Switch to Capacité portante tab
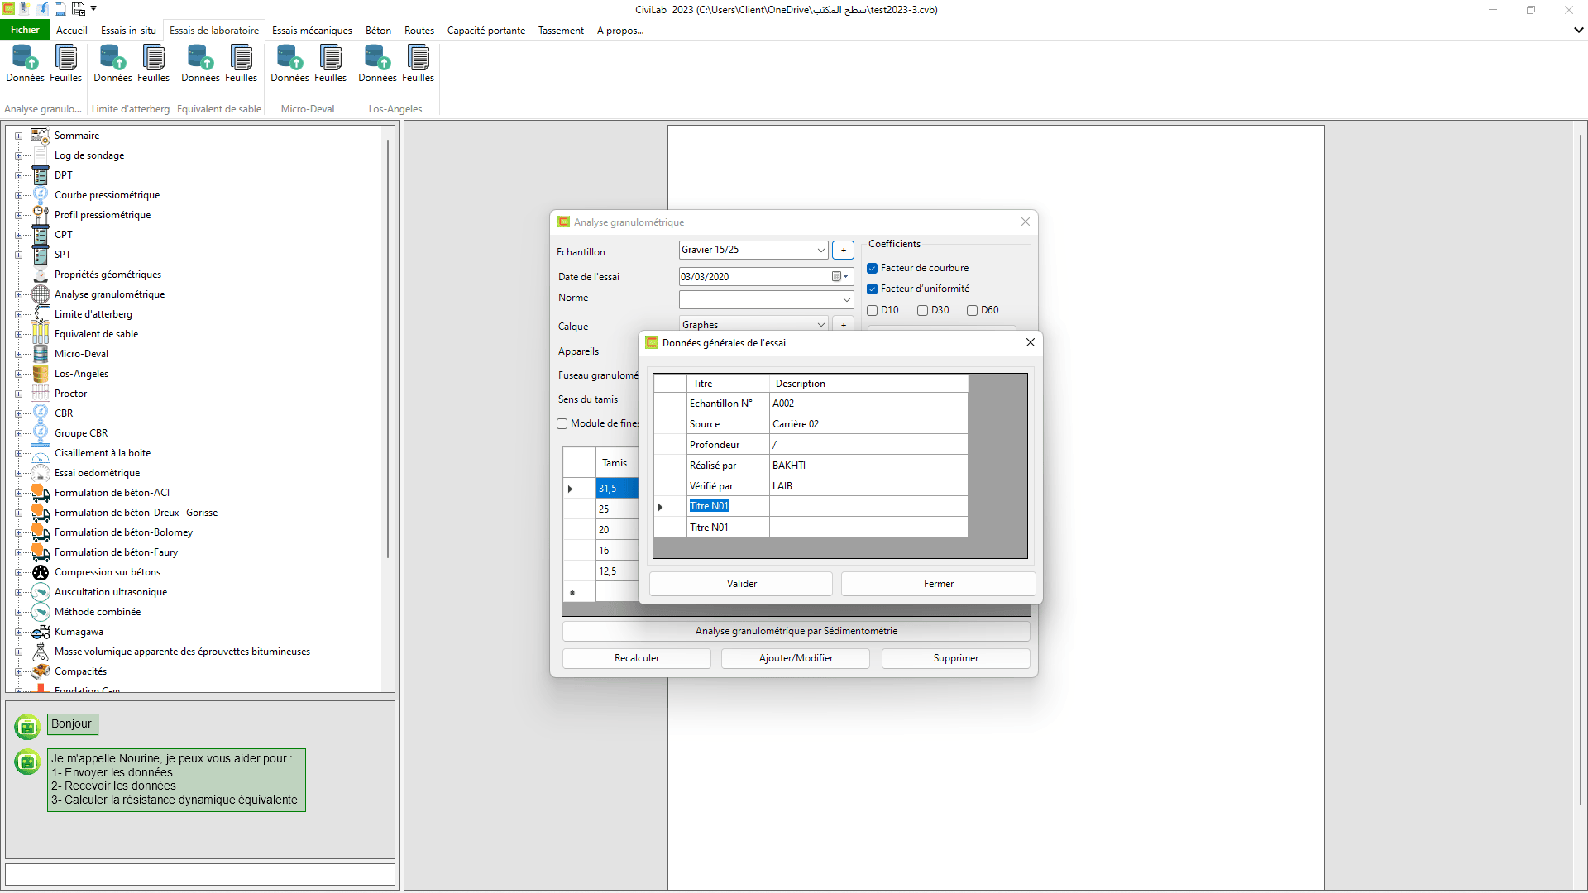 (x=486, y=31)
